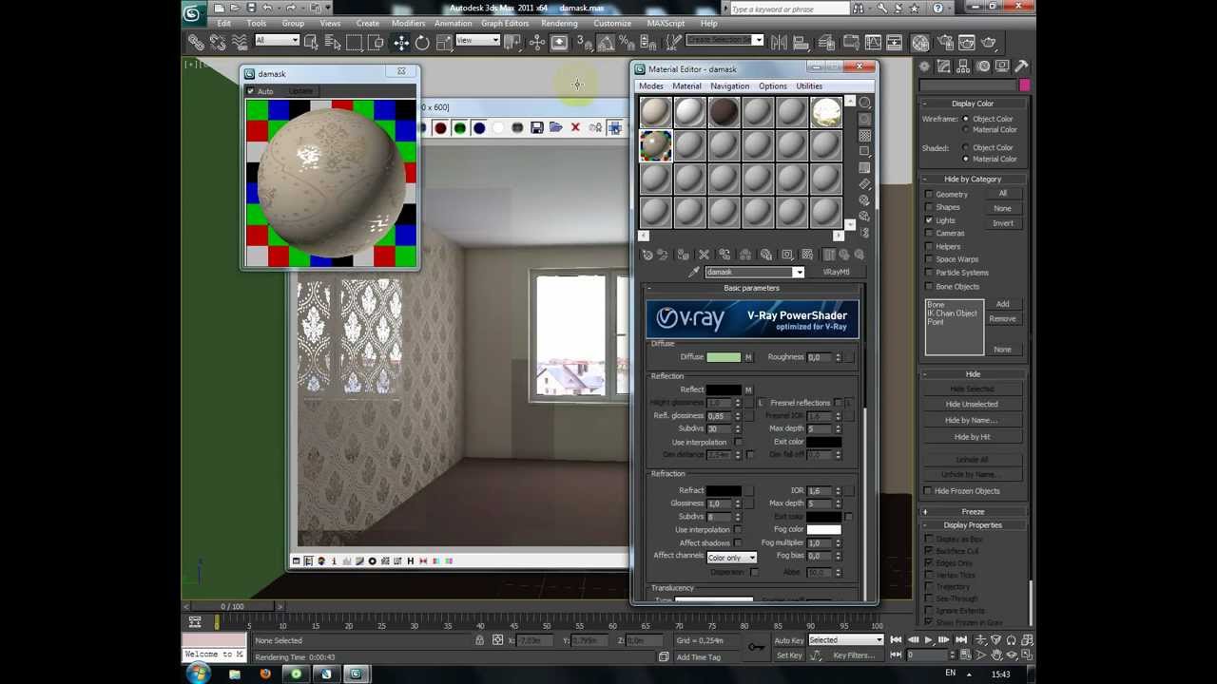Open Material Editor Utilities menu

809,85
